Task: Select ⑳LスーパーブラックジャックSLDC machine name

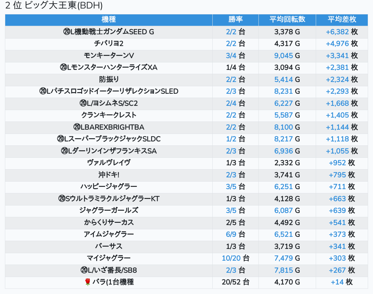Action: (109, 139)
